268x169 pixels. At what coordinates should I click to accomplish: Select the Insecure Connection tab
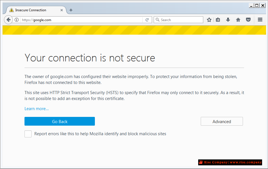pos(36,10)
